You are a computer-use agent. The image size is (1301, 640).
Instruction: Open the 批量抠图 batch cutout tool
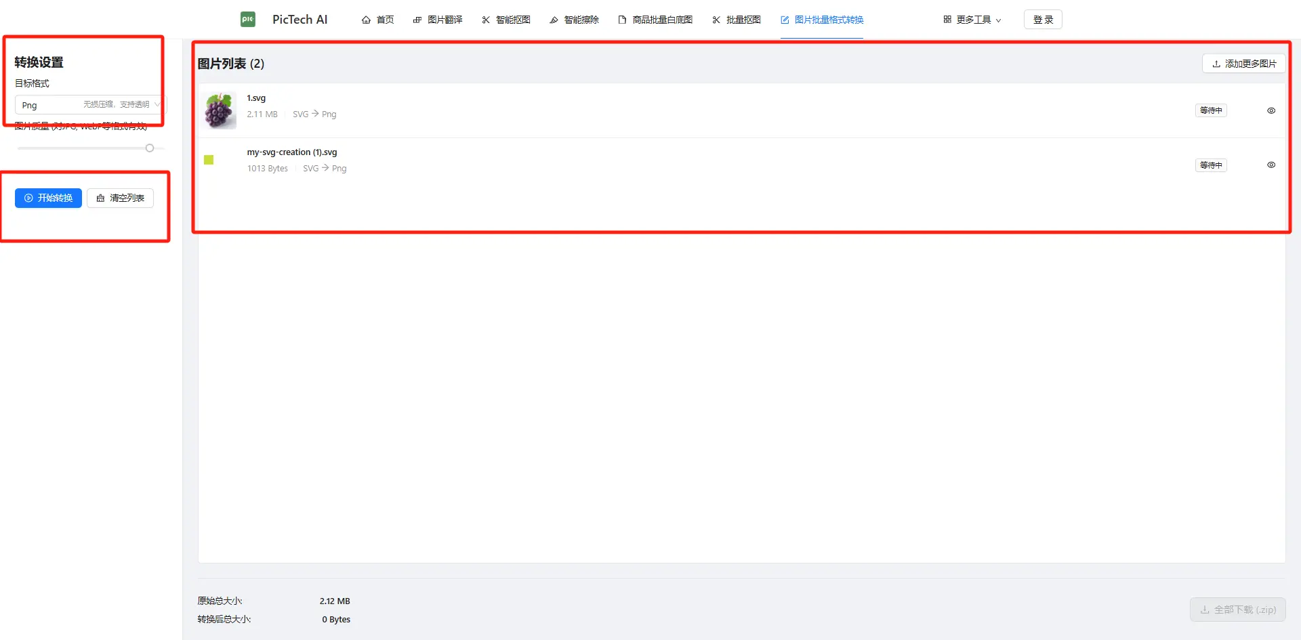pyautogui.click(x=716, y=20)
